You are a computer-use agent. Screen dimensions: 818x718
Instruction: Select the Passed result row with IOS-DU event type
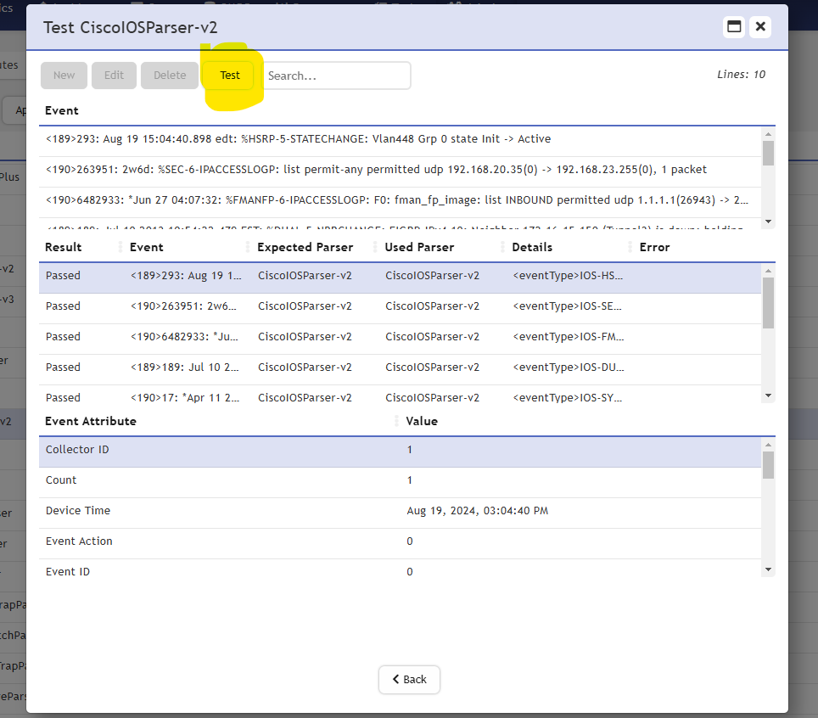tap(399, 367)
